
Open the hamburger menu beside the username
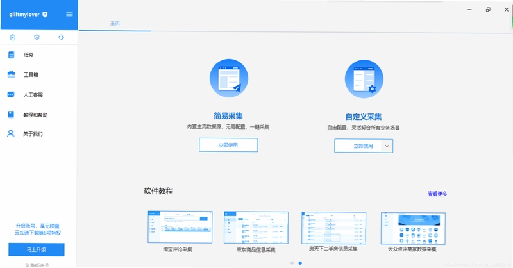click(69, 14)
